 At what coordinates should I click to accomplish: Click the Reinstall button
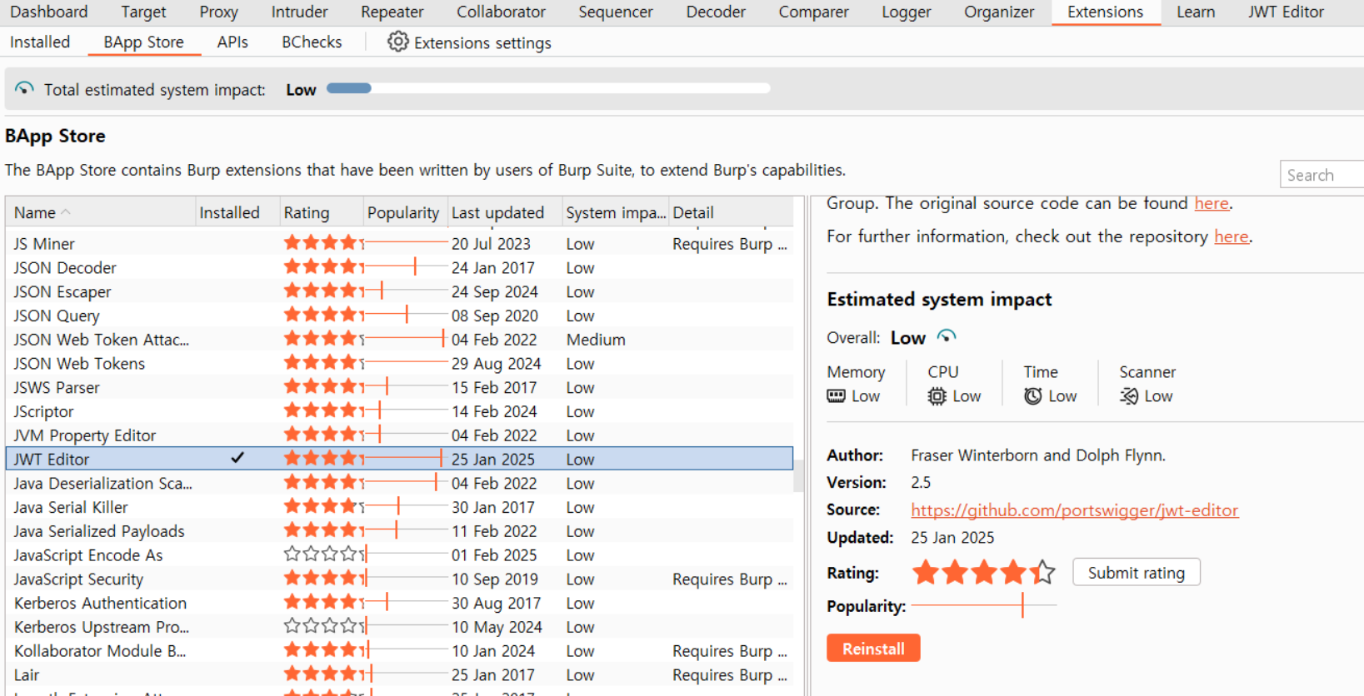tap(873, 648)
